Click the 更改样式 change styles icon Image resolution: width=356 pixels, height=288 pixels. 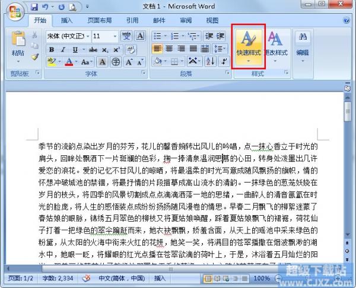point(275,46)
